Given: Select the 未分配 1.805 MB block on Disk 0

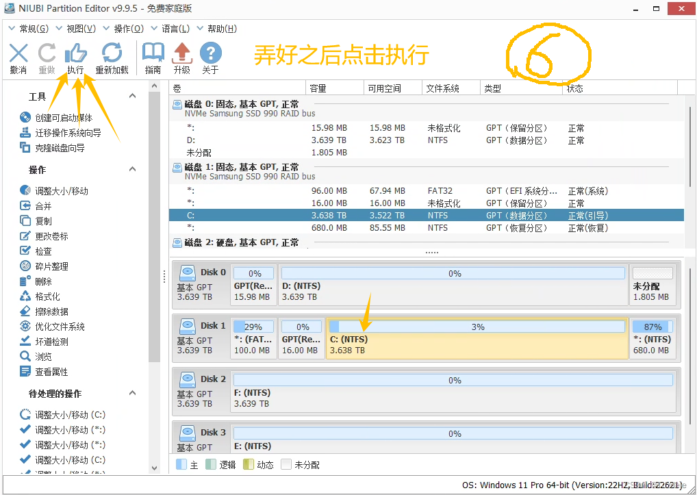Looking at the screenshot, I should tap(652, 284).
